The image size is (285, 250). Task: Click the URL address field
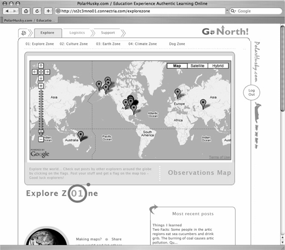click(140, 11)
